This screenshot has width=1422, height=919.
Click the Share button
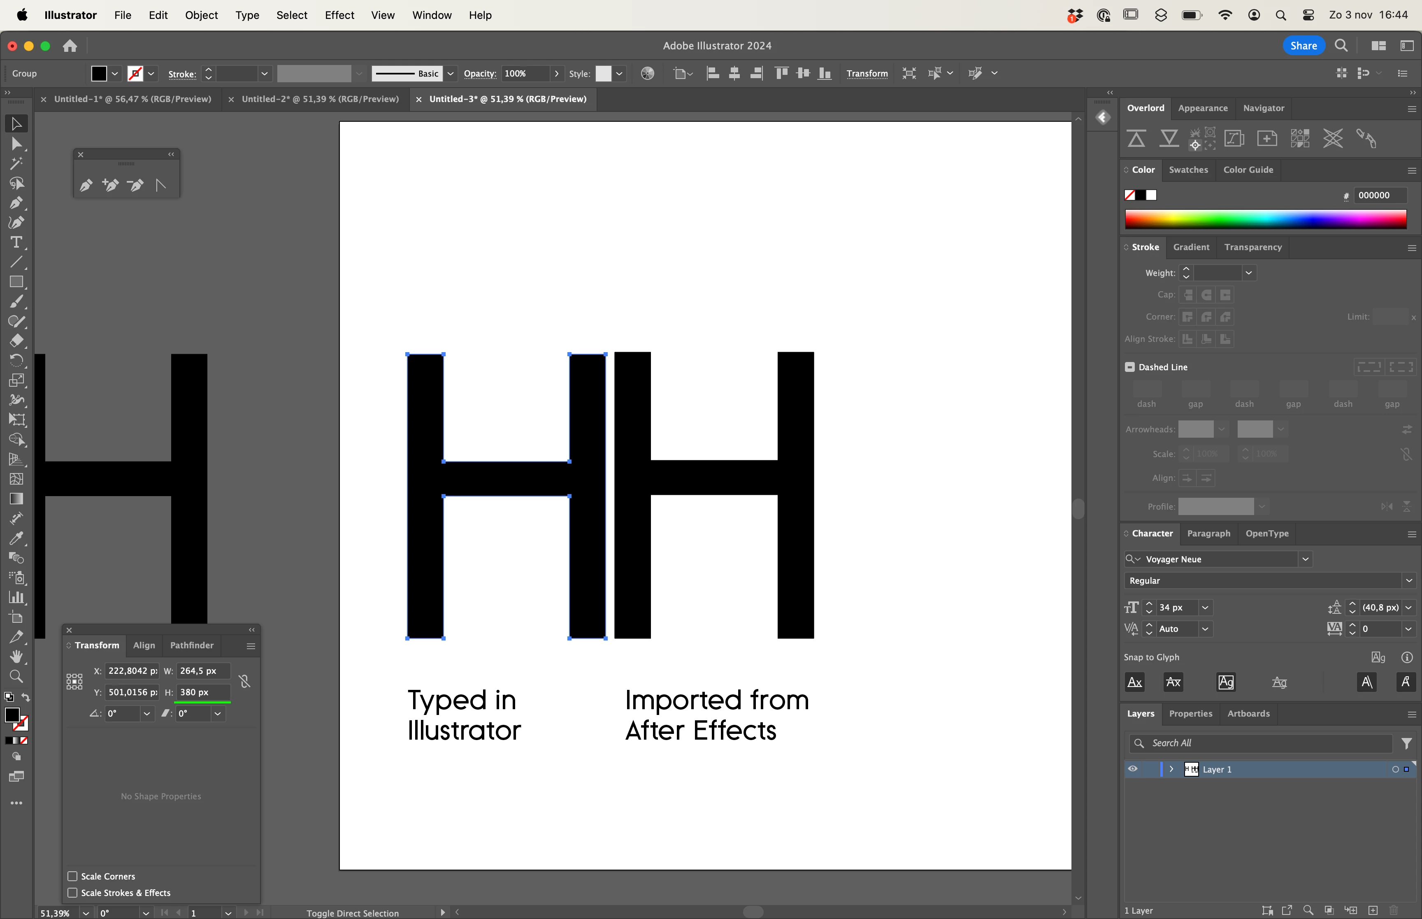click(1303, 45)
